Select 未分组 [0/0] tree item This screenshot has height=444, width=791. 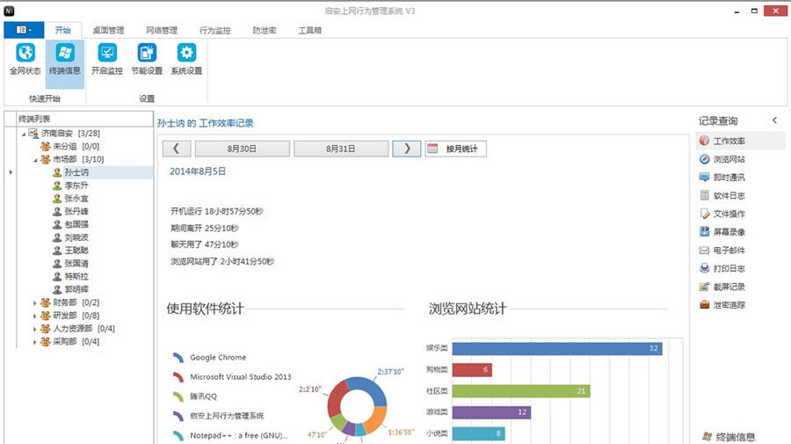pos(70,146)
